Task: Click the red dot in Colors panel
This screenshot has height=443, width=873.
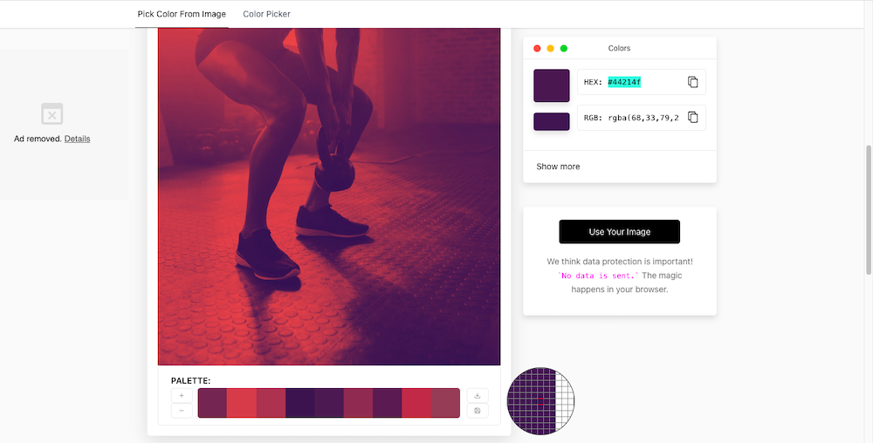Action: [x=537, y=48]
